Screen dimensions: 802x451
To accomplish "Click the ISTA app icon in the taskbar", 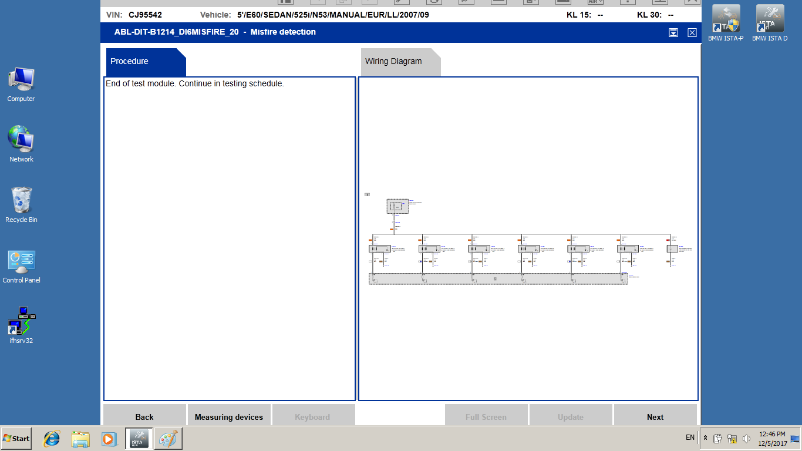I will click(139, 438).
